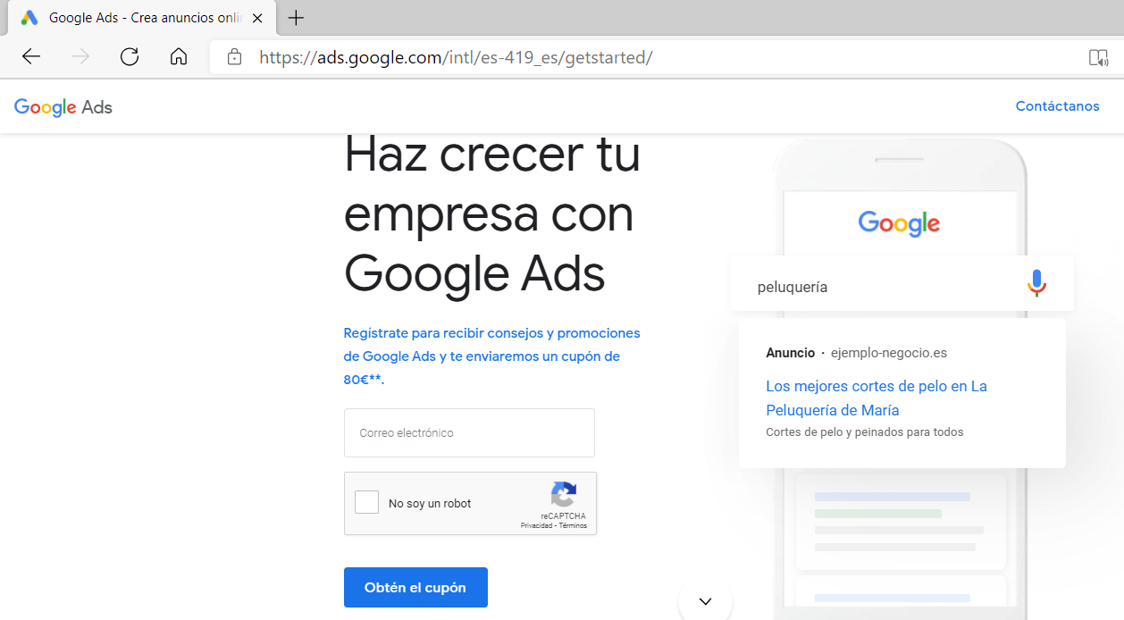Go back using the browser back arrow
The image size is (1124, 620).
[x=31, y=57]
